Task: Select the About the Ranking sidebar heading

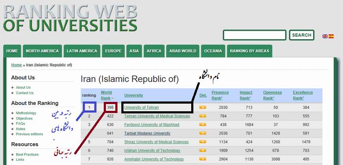Action: click(35, 103)
